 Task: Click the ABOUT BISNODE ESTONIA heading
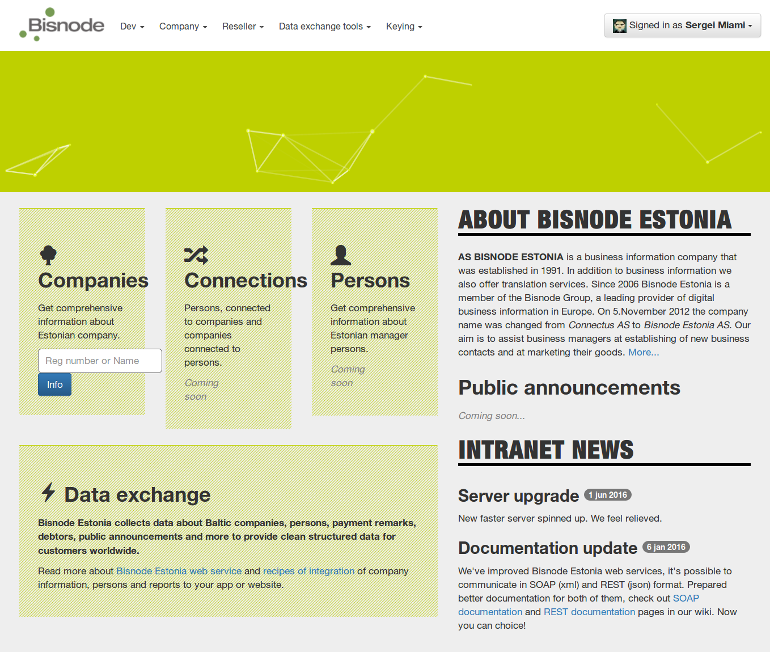595,220
